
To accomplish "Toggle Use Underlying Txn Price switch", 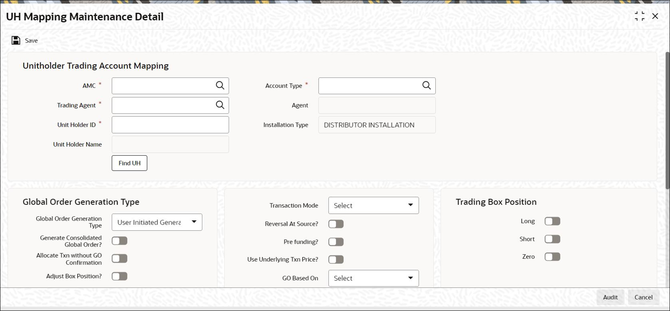I will (336, 259).
